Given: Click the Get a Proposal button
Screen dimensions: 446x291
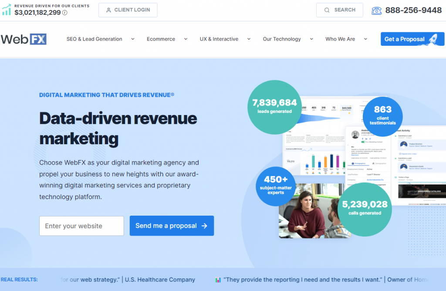Looking at the screenshot, I should click(x=412, y=39).
